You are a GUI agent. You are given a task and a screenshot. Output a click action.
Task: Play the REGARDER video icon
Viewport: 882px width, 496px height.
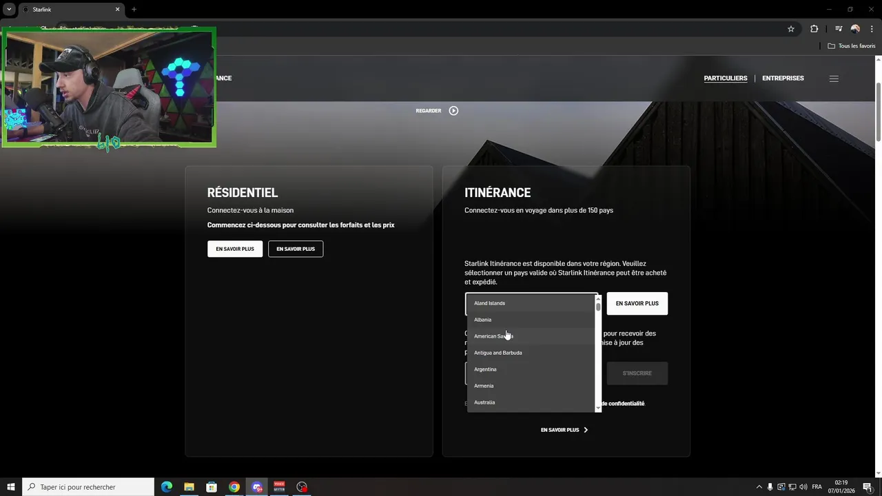[x=453, y=110]
